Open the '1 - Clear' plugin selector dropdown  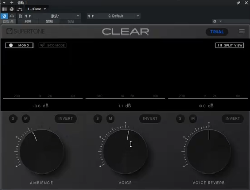tap(37, 9)
